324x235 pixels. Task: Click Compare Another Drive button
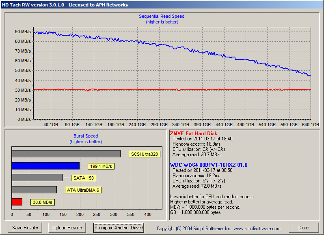coord(119,228)
